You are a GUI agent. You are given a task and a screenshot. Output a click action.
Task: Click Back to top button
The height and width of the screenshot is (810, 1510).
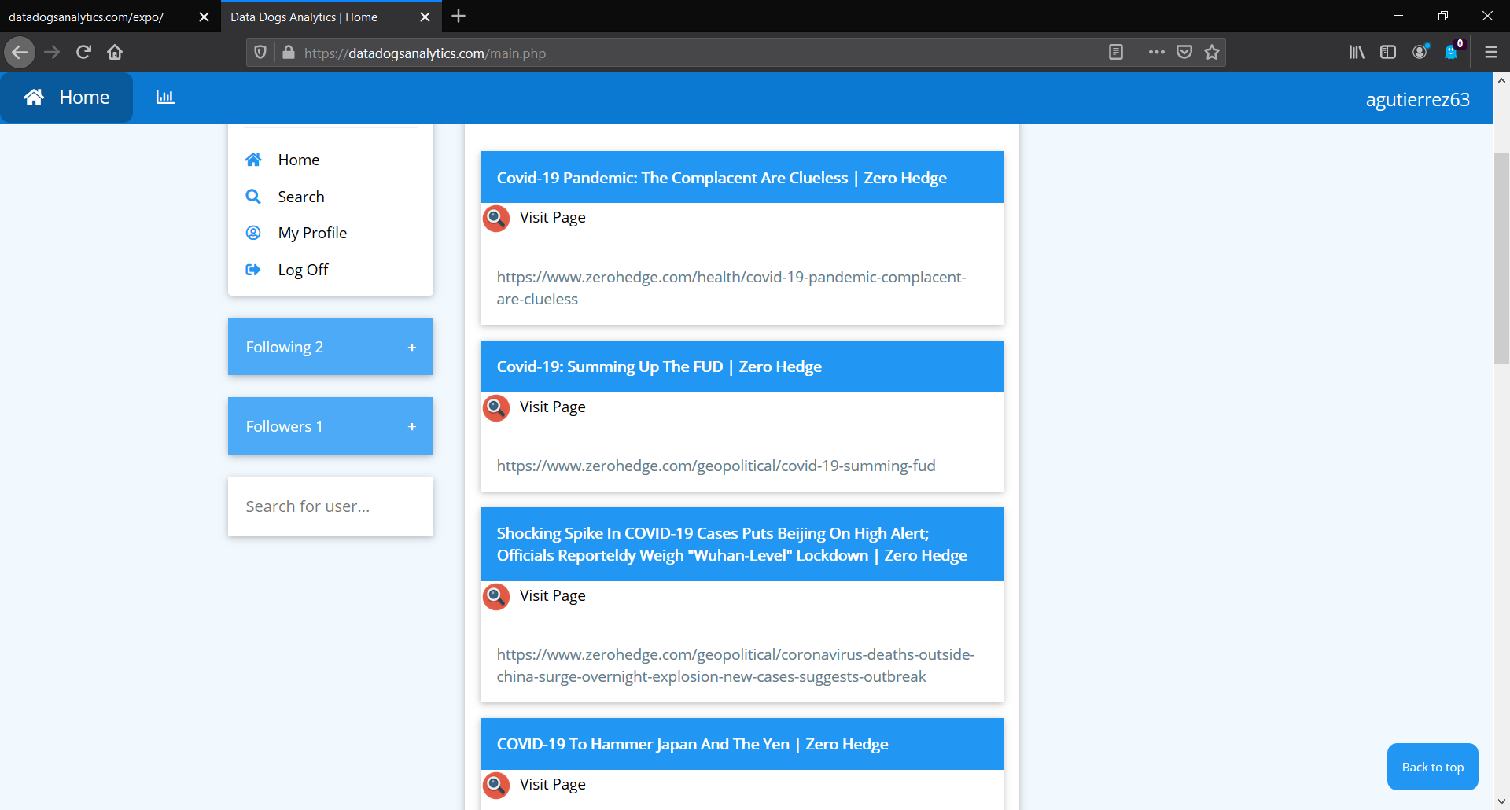(x=1433, y=767)
